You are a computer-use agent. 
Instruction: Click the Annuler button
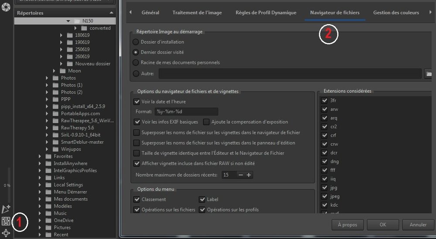tap(418, 225)
